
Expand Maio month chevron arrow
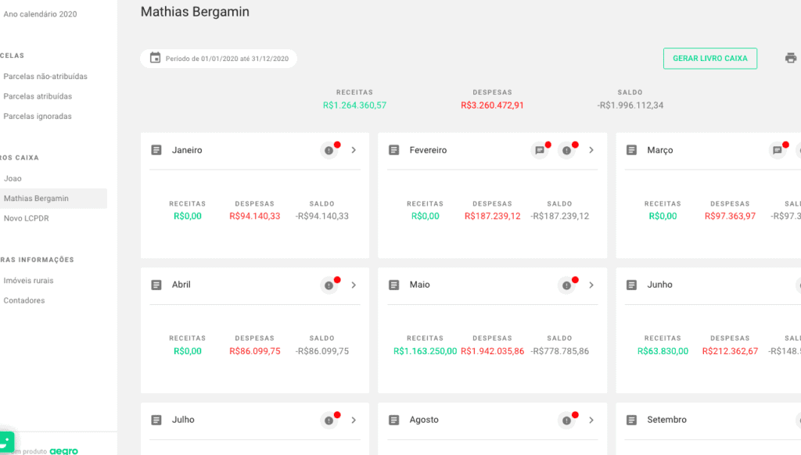(x=591, y=285)
